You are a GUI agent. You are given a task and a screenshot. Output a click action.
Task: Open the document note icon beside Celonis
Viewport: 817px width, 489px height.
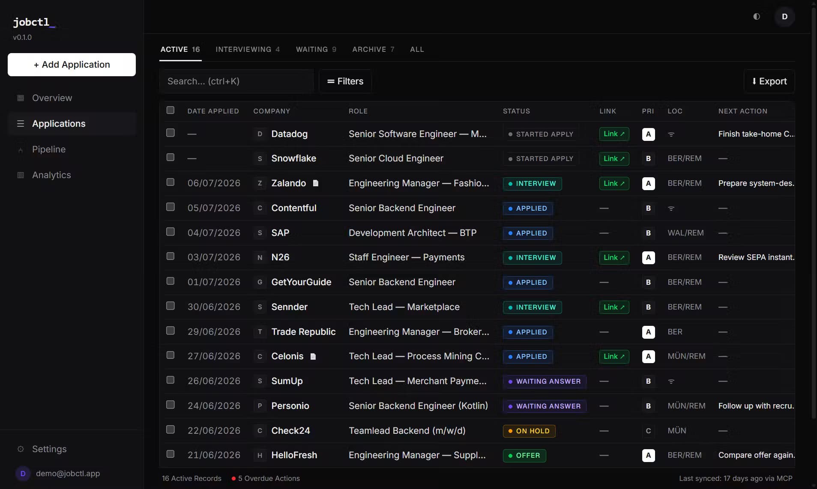point(313,356)
